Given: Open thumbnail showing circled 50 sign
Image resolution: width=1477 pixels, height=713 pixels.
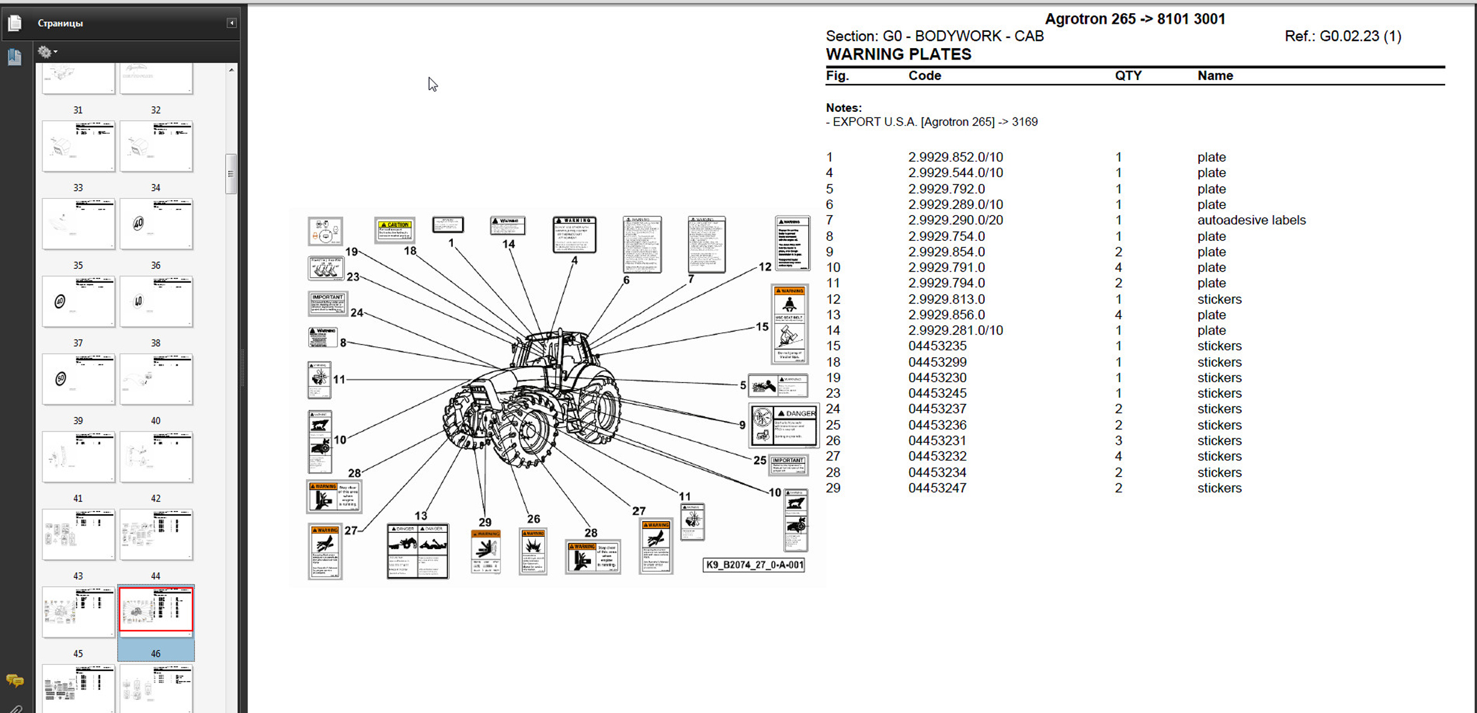Looking at the screenshot, I should [78, 379].
